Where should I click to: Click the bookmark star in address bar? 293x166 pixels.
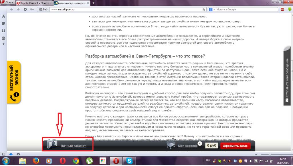tap(204, 9)
